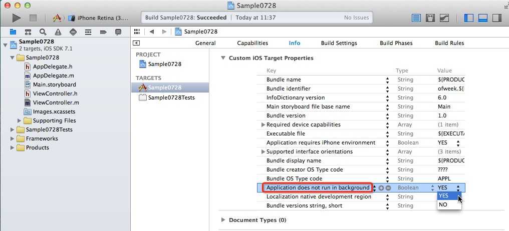
Task: Toggle the utilities pane
Action: pos(497,18)
